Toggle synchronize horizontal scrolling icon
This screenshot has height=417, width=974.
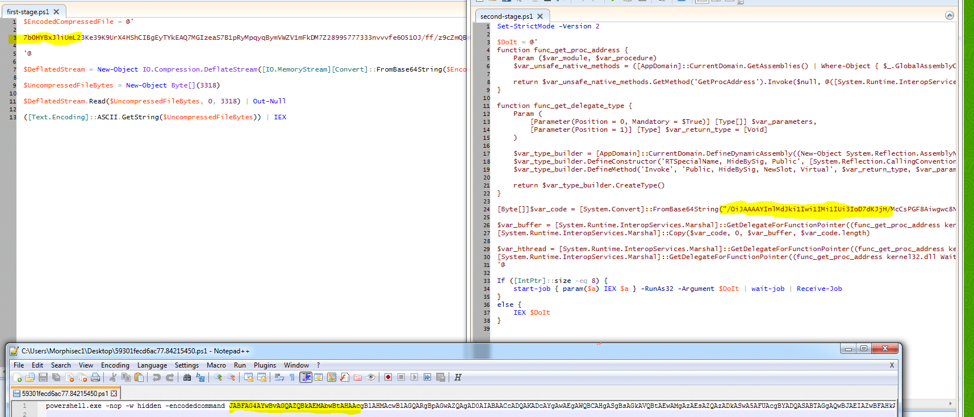pyautogui.click(x=262, y=377)
